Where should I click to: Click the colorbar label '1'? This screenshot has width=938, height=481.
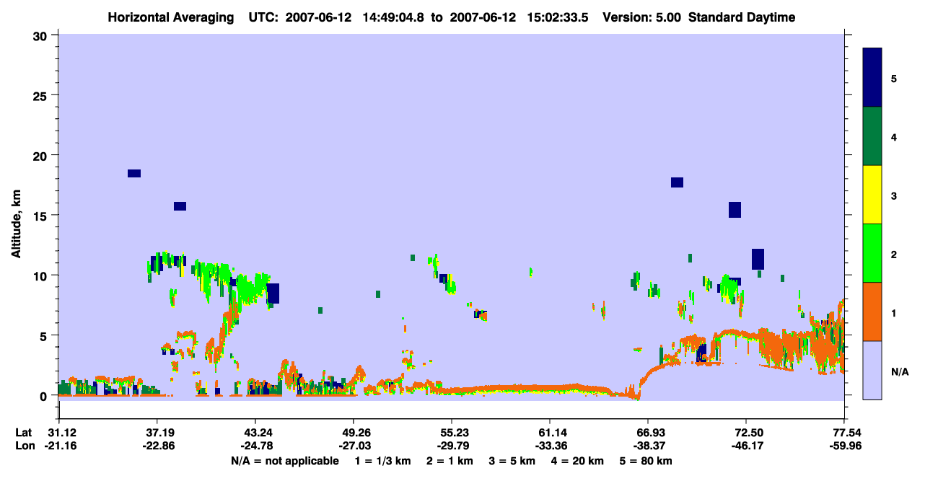pos(894,312)
